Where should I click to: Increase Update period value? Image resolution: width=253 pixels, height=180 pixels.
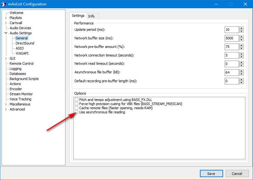(x=242, y=28)
